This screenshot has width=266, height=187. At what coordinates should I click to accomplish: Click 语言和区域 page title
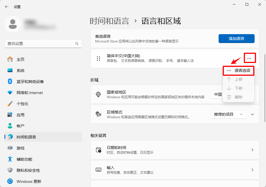point(161,21)
